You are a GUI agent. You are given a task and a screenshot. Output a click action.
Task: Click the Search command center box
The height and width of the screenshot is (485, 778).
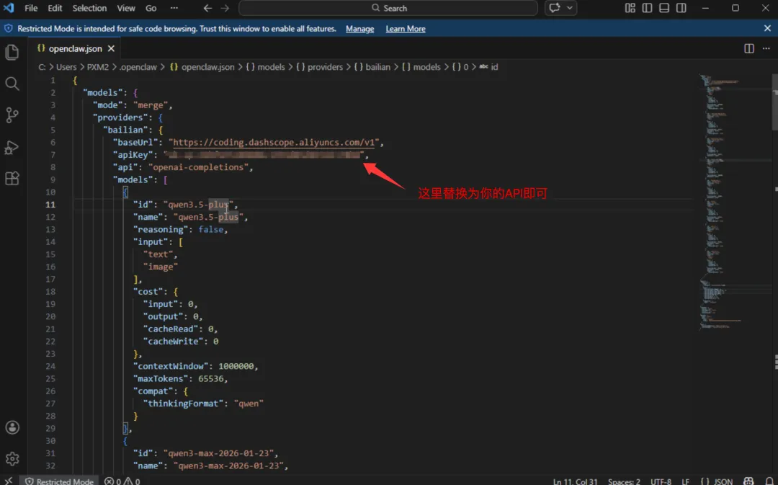388,8
